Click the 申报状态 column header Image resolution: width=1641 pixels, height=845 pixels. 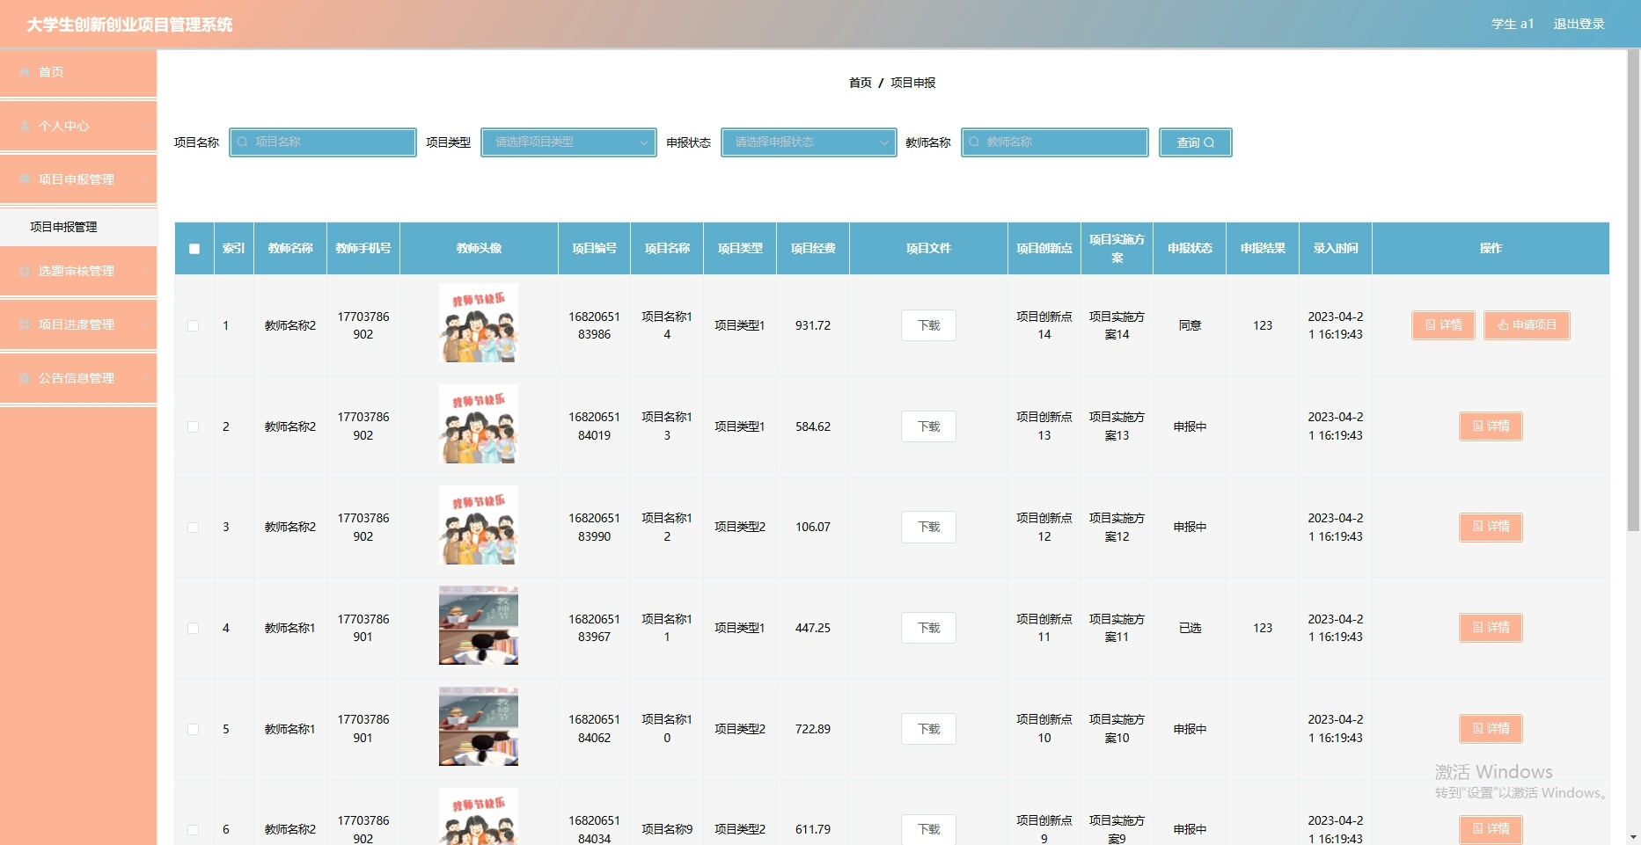point(1190,249)
